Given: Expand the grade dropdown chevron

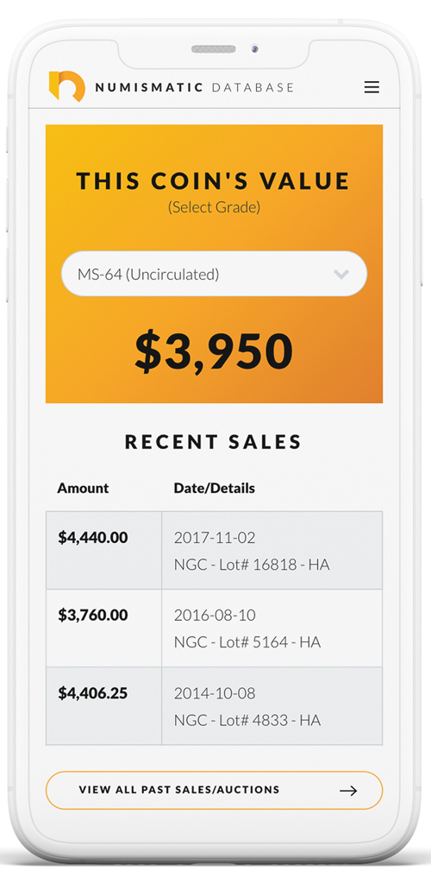Looking at the screenshot, I should (x=341, y=274).
